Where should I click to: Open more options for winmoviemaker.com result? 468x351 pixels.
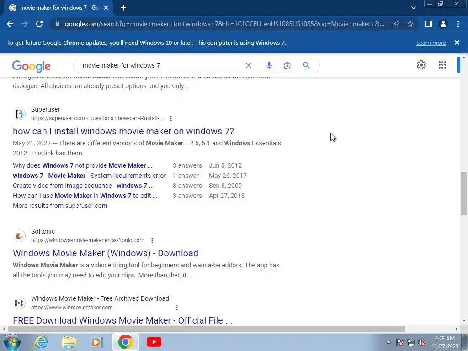click(177, 308)
